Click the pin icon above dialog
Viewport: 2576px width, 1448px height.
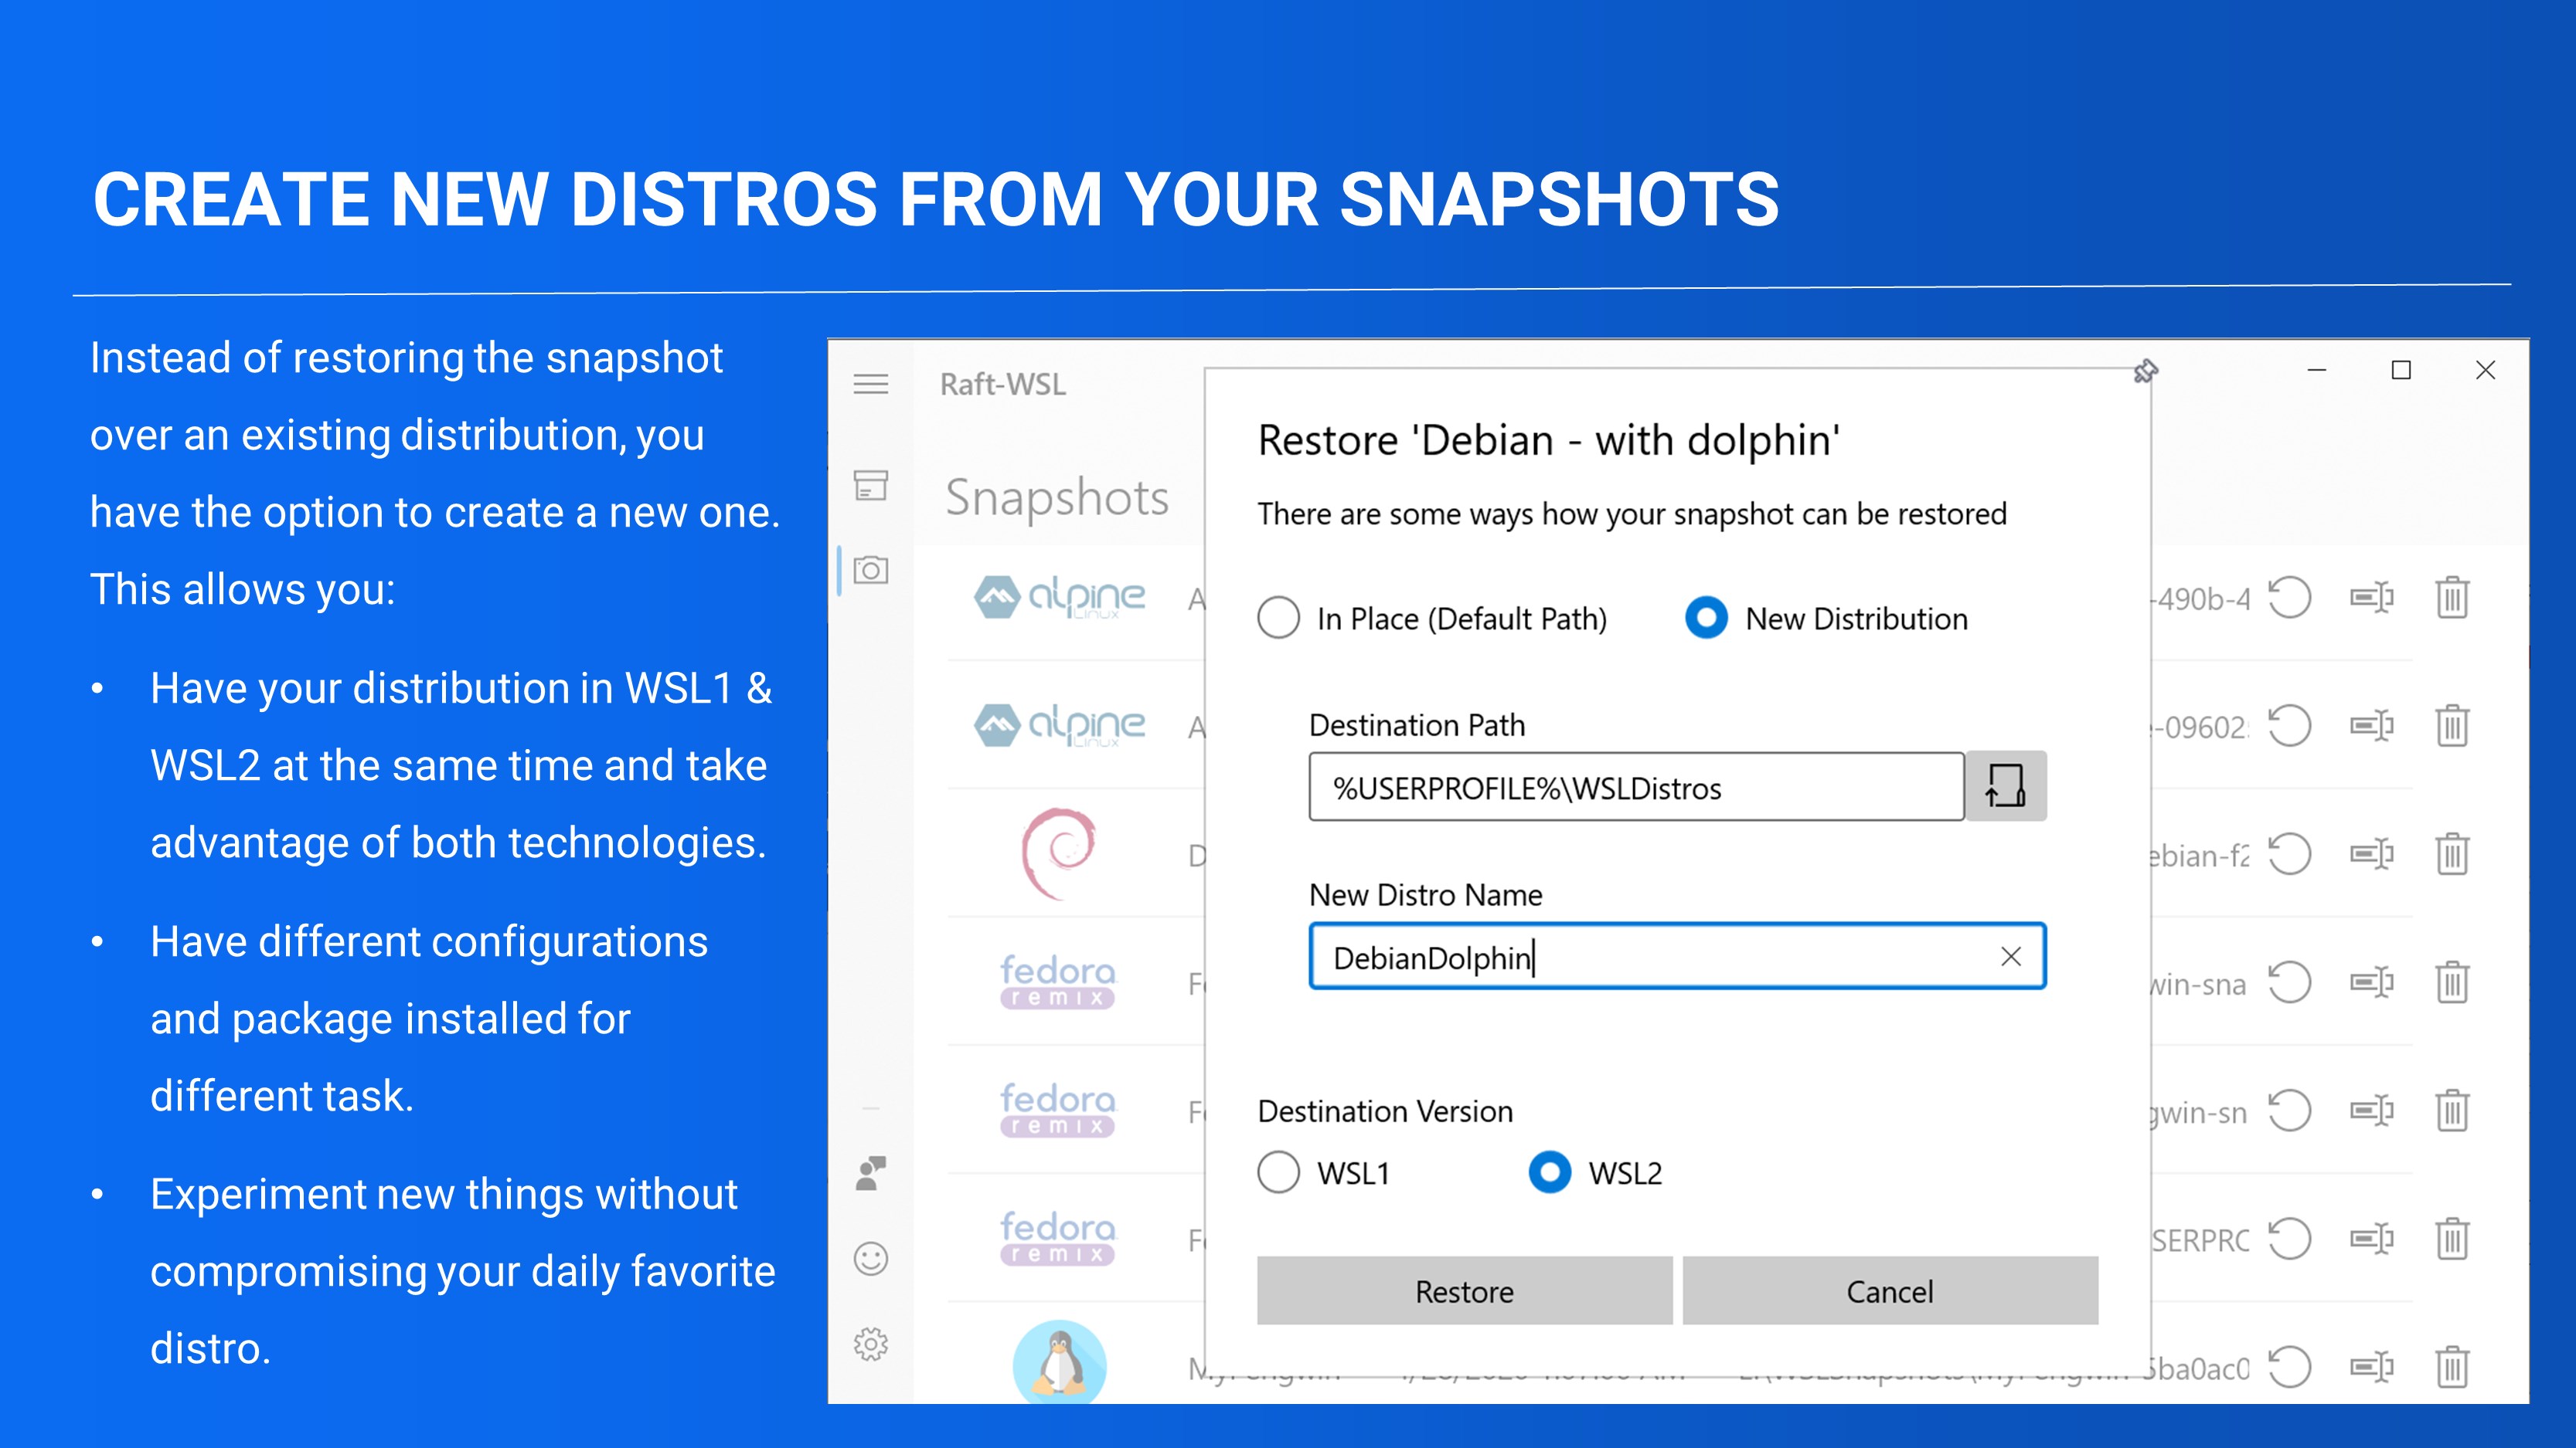pyautogui.click(x=2145, y=371)
